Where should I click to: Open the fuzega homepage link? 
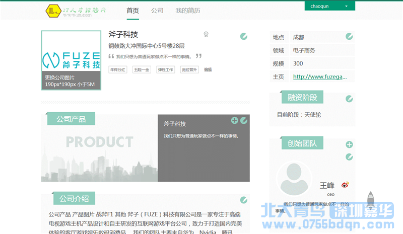(x=320, y=76)
